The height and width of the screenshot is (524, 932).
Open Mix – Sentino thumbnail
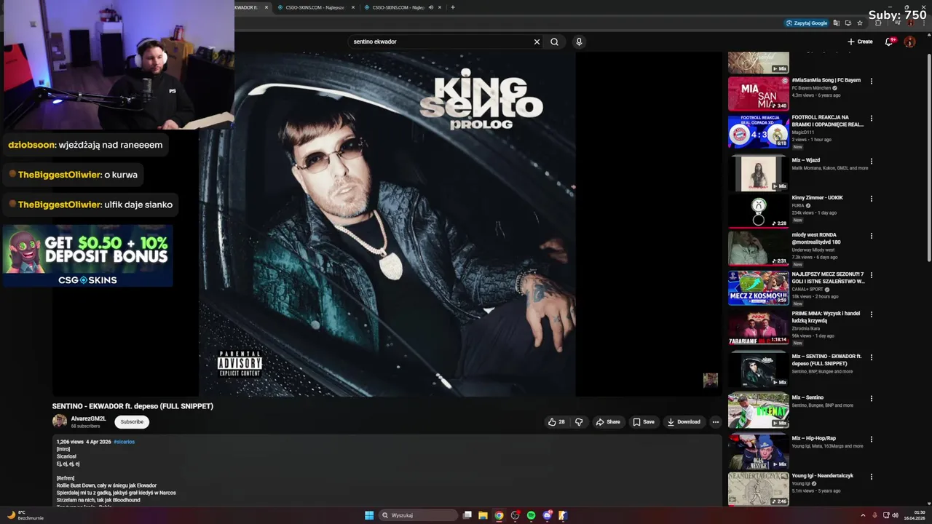[x=758, y=410]
